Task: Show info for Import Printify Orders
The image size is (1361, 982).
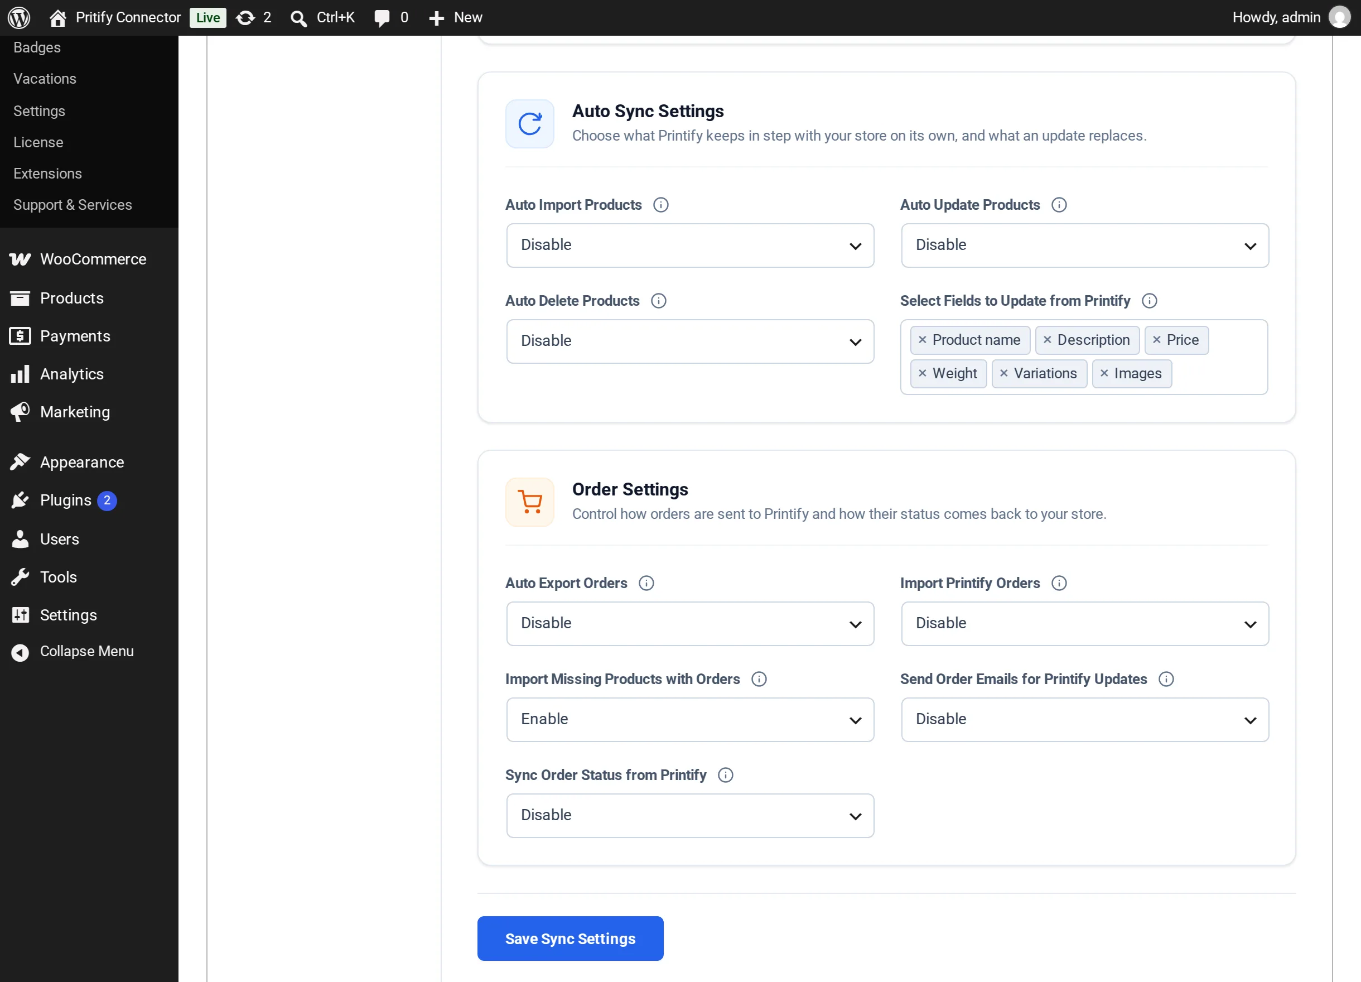Action: coord(1059,583)
